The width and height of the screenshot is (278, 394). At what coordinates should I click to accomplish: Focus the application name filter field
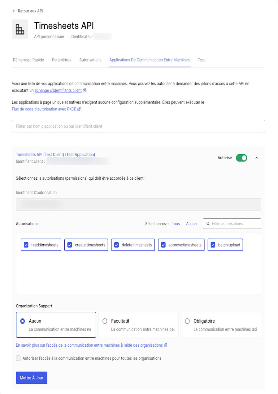click(x=138, y=126)
